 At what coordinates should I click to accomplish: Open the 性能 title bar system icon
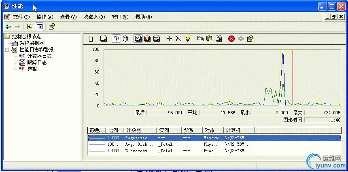pyautogui.click(x=6, y=6)
